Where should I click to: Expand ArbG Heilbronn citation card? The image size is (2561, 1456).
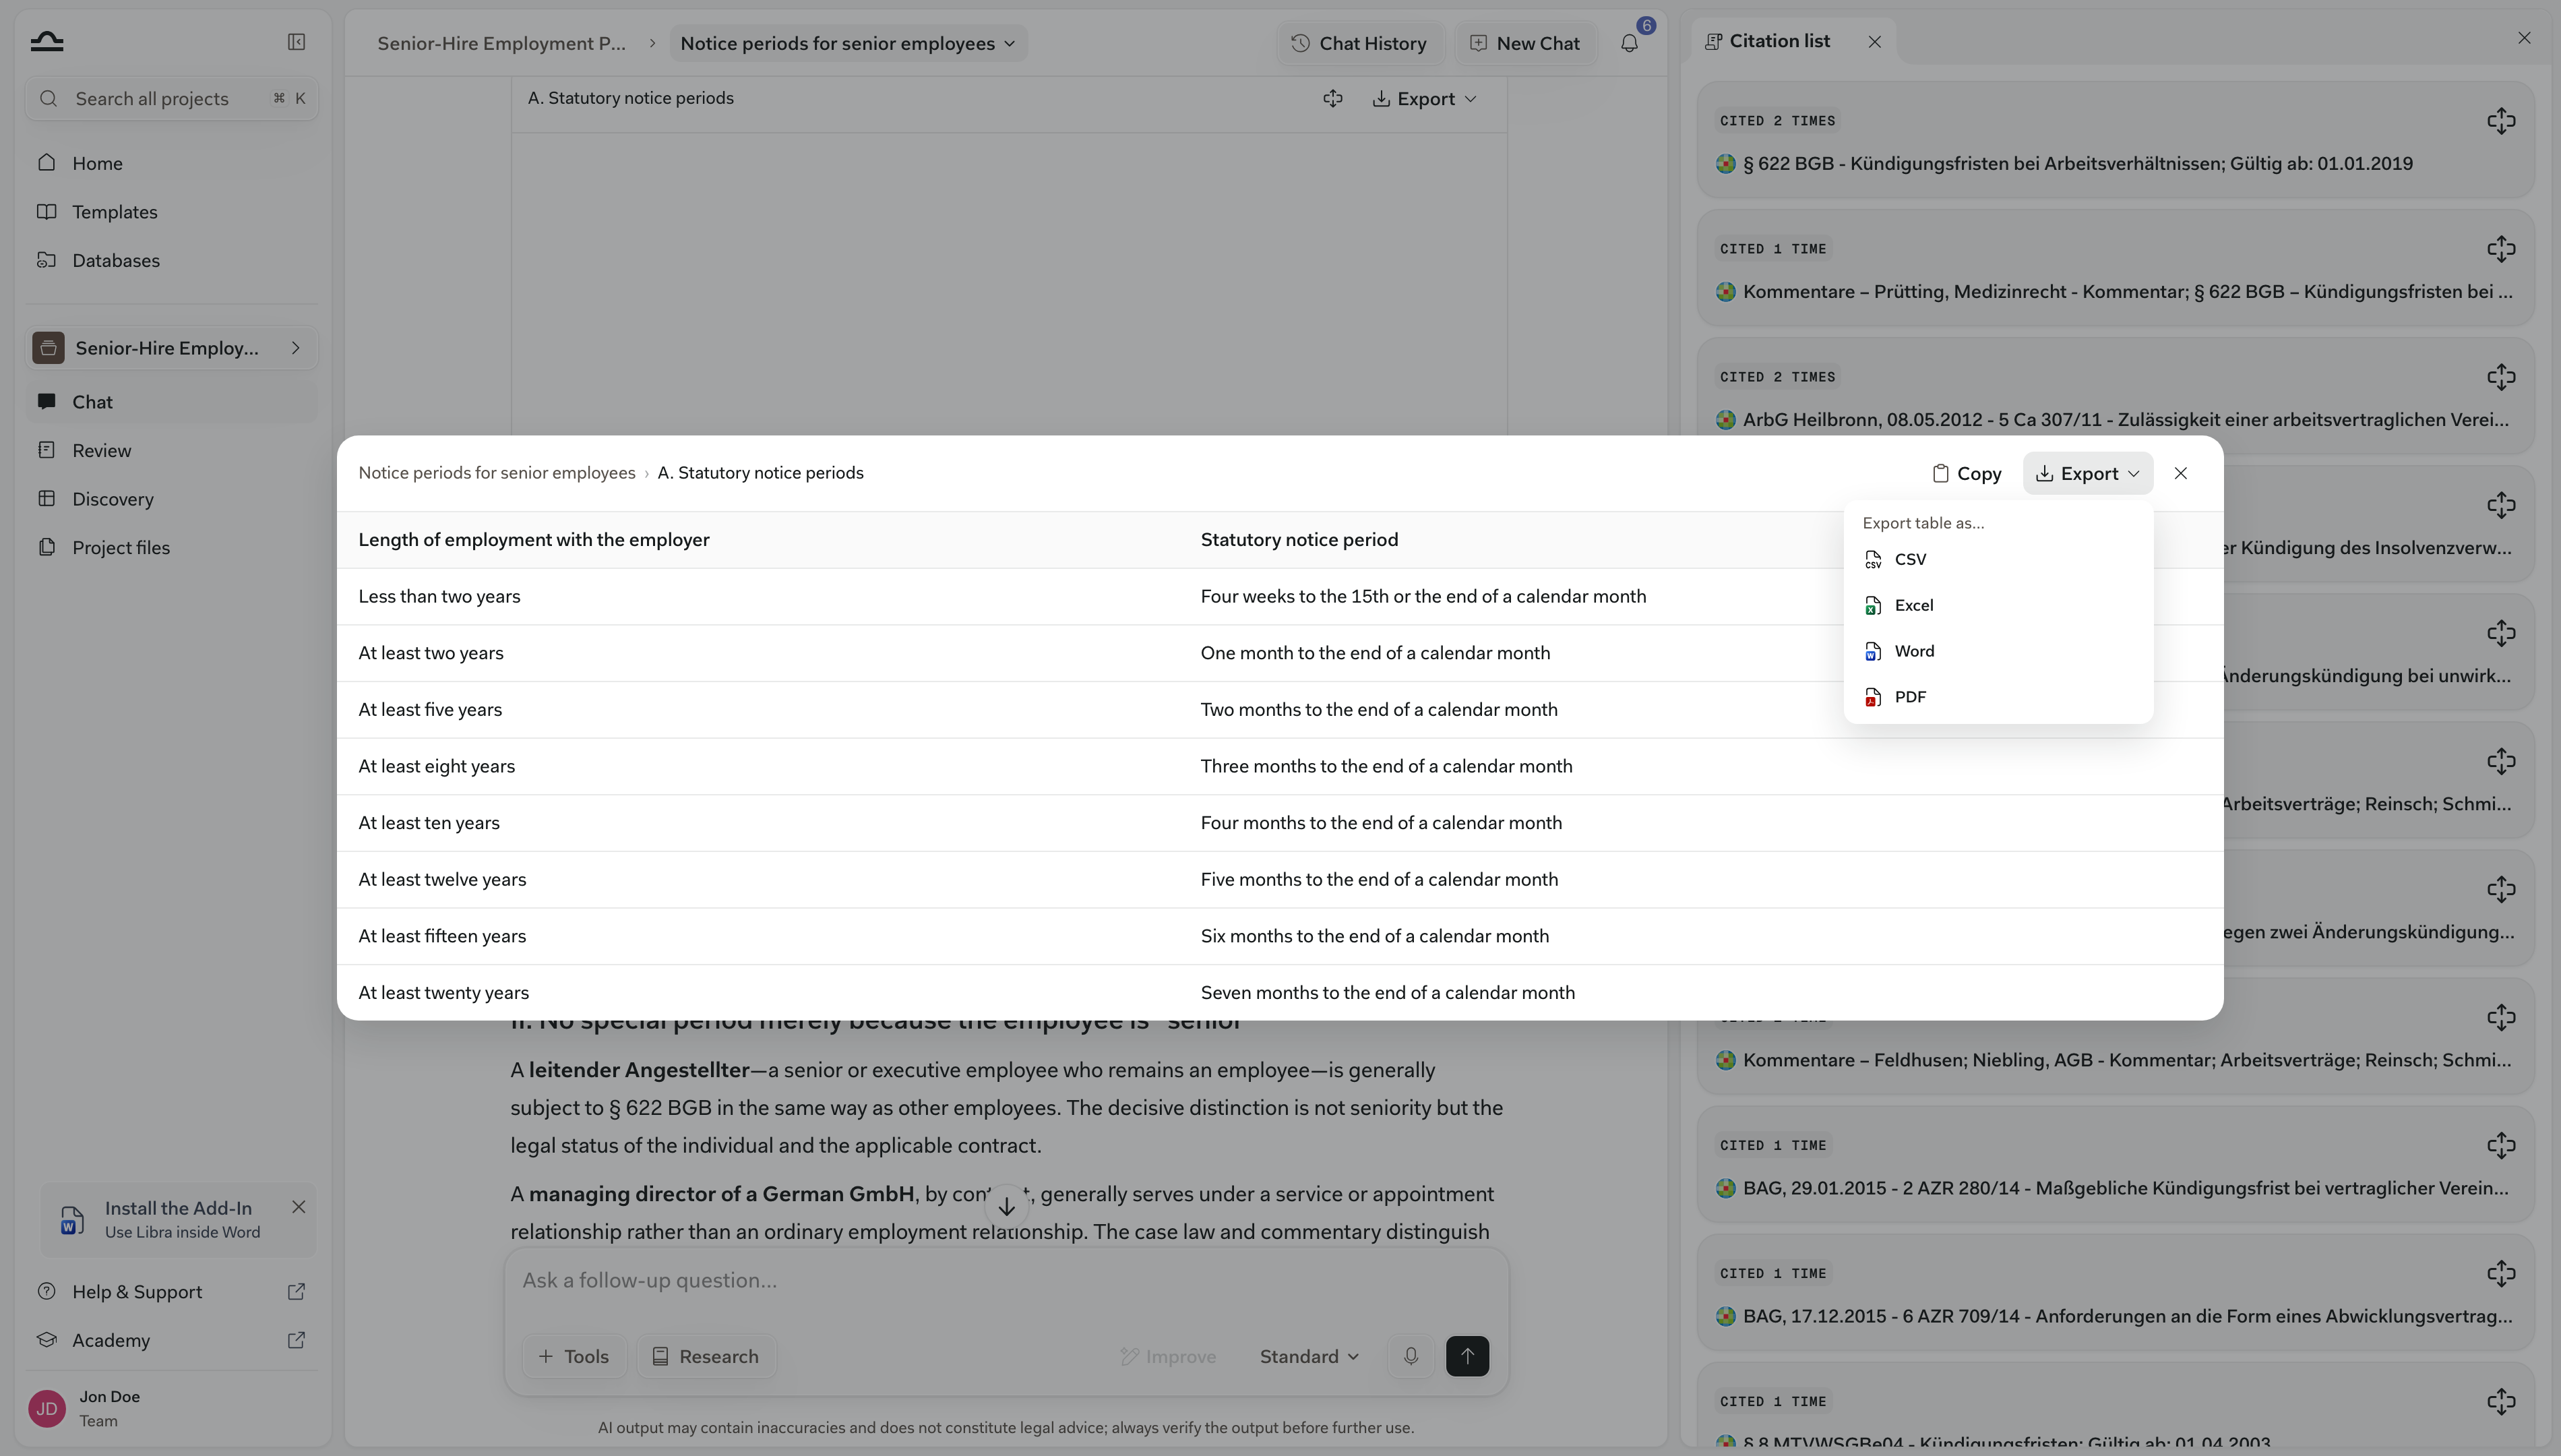tap(2501, 377)
